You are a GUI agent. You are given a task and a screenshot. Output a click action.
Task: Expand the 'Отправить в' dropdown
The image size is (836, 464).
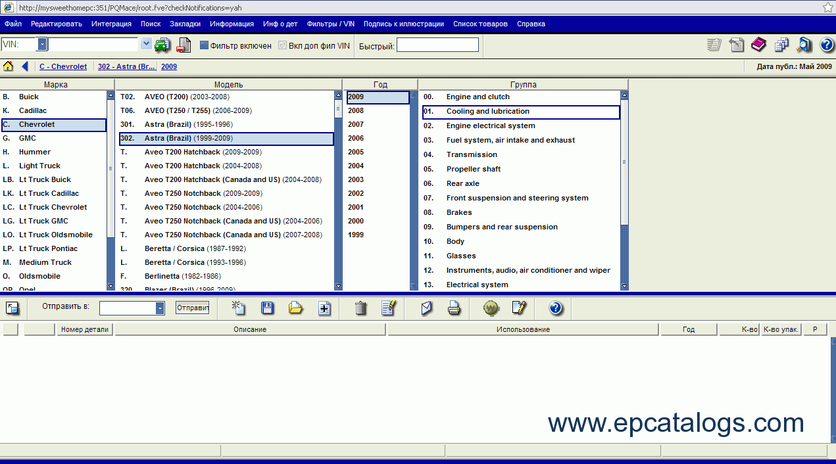point(160,308)
